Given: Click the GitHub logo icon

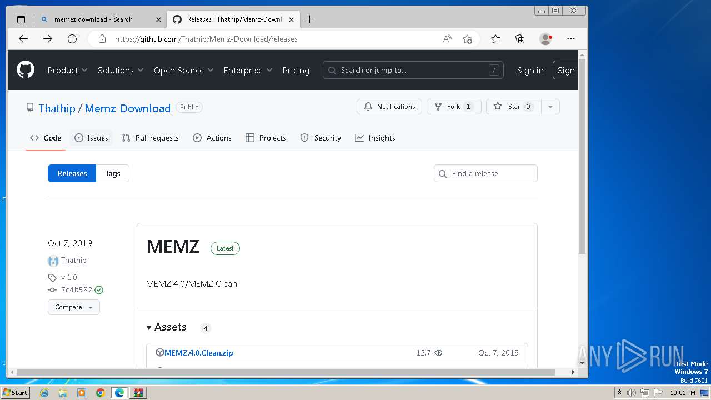Looking at the screenshot, I should (26, 70).
